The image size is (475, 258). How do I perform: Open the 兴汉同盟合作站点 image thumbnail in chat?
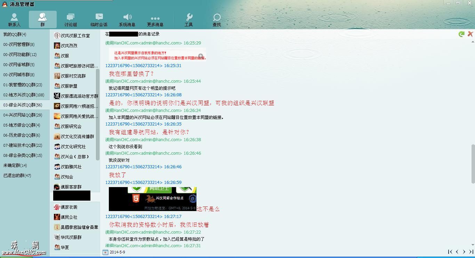pos(153,199)
